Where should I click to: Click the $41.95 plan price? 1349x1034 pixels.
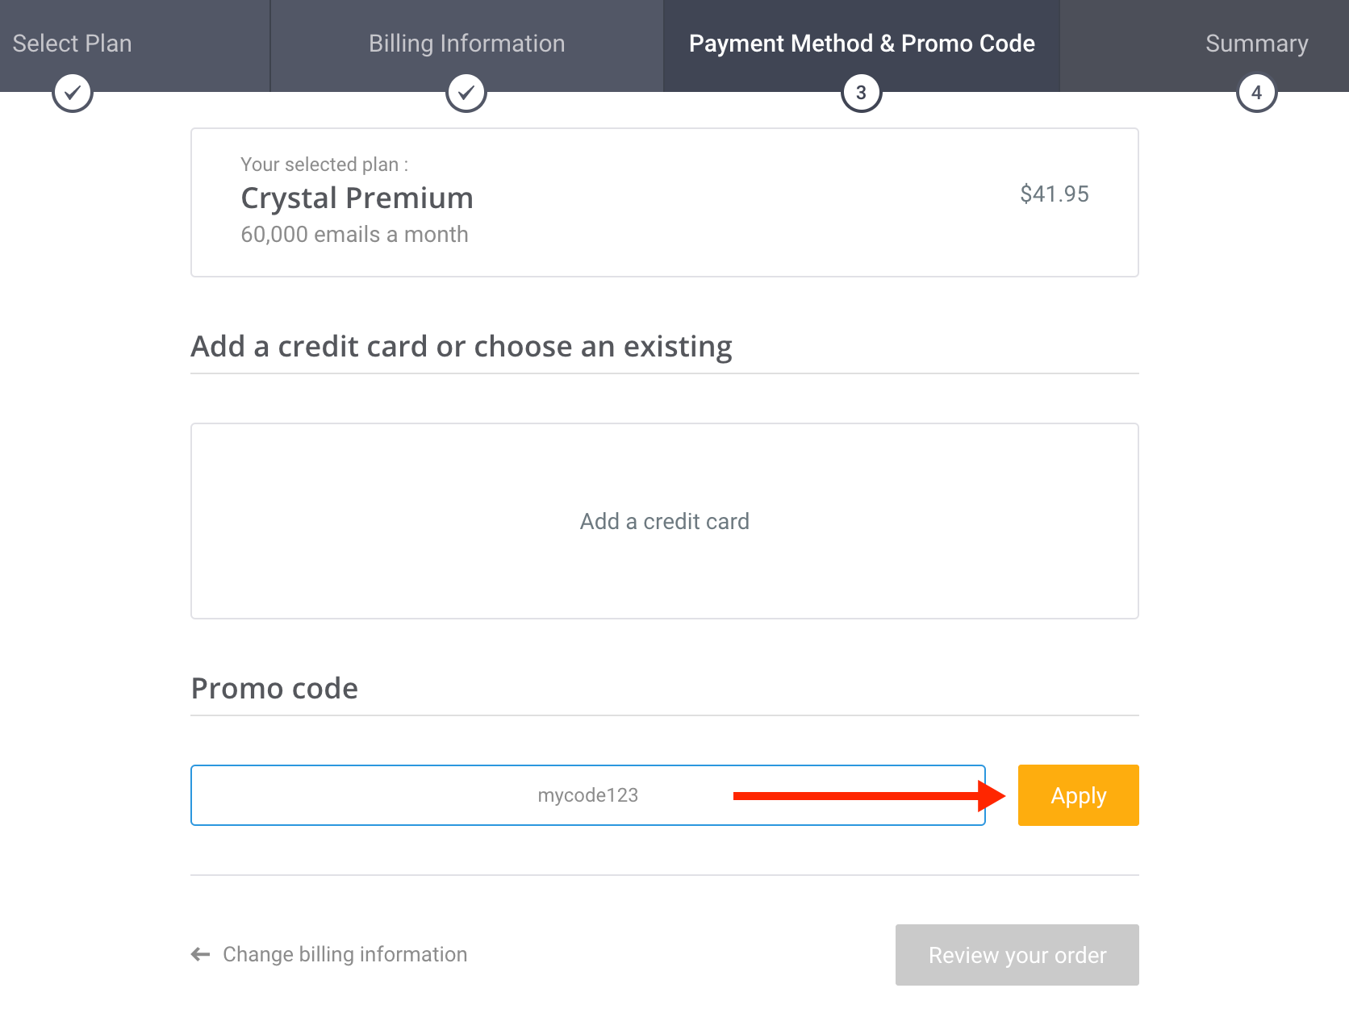(x=1055, y=194)
